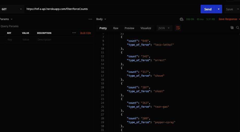Viewport: 240px width, 132px height.
Task: Click the 65 ms response time
Action: pyautogui.click(x=200, y=19)
